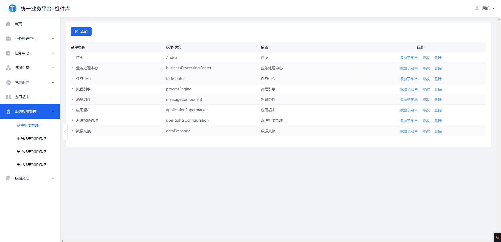Click the 应用超市 grid icon
Viewport: 501px width, 242px height.
click(8, 97)
